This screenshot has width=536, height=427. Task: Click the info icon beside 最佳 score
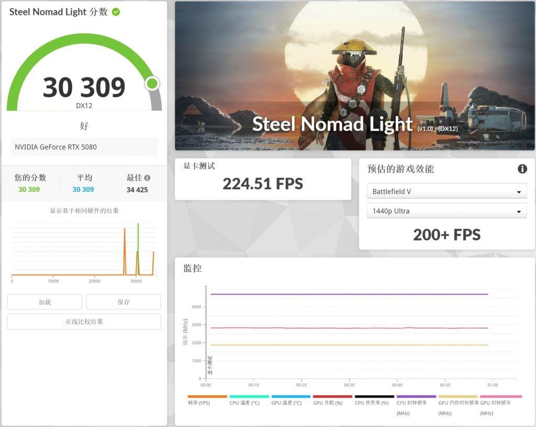pos(147,177)
